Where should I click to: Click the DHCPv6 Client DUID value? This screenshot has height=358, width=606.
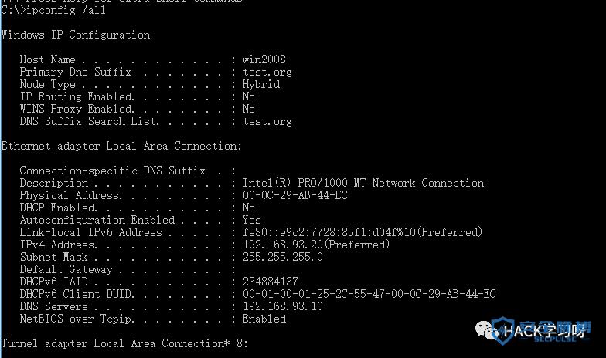(369, 294)
